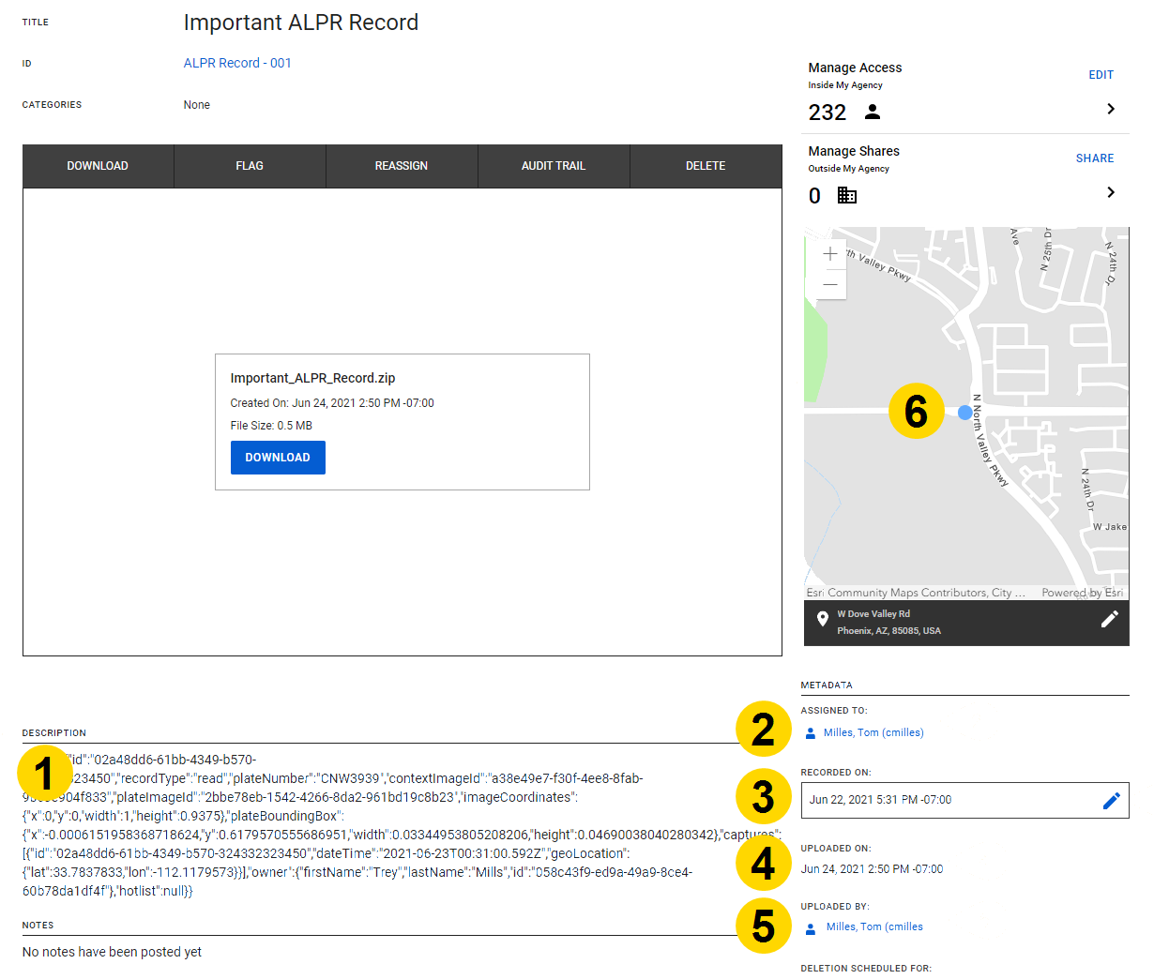This screenshot has width=1154, height=979.
Task: Click Milles, Tom under Uploaded By
Action: click(x=874, y=926)
